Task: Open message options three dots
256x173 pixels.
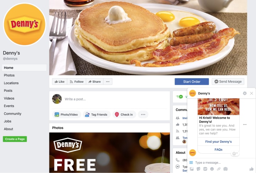Action: click(x=245, y=124)
